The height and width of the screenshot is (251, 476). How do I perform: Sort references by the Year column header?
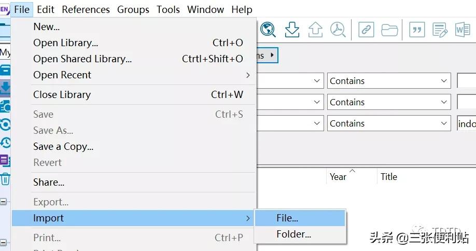[338, 177]
